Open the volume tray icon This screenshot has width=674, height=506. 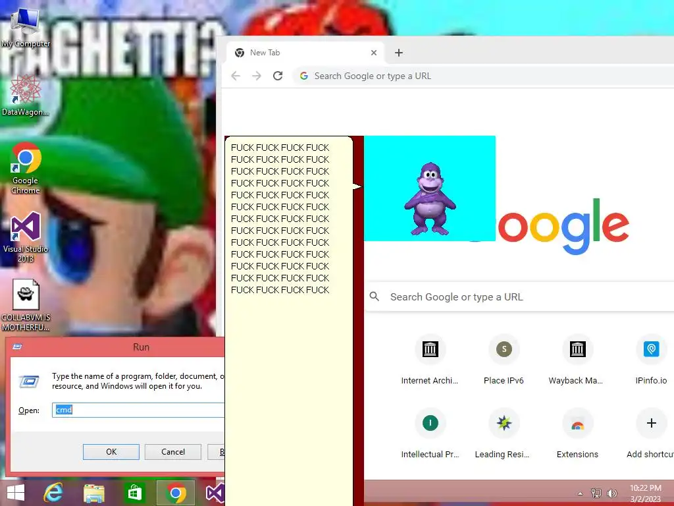[x=611, y=493]
